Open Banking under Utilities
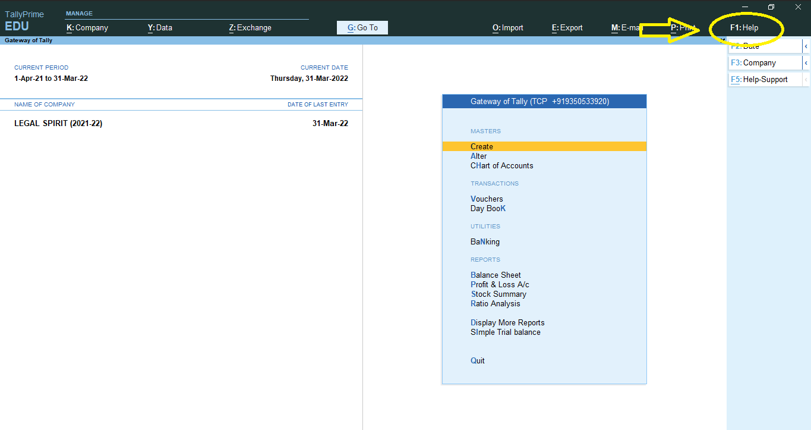The image size is (811, 430). 485,242
